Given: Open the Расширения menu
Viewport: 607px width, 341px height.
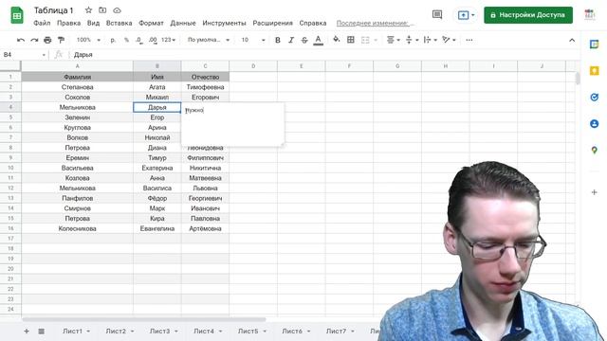Looking at the screenshot, I should pyautogui.click(x=272, y=23).
